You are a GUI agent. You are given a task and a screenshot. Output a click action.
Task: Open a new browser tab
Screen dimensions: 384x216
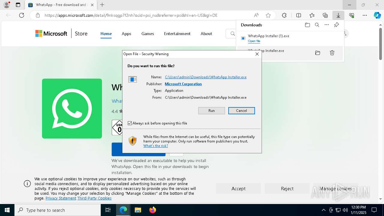[102, 5]
